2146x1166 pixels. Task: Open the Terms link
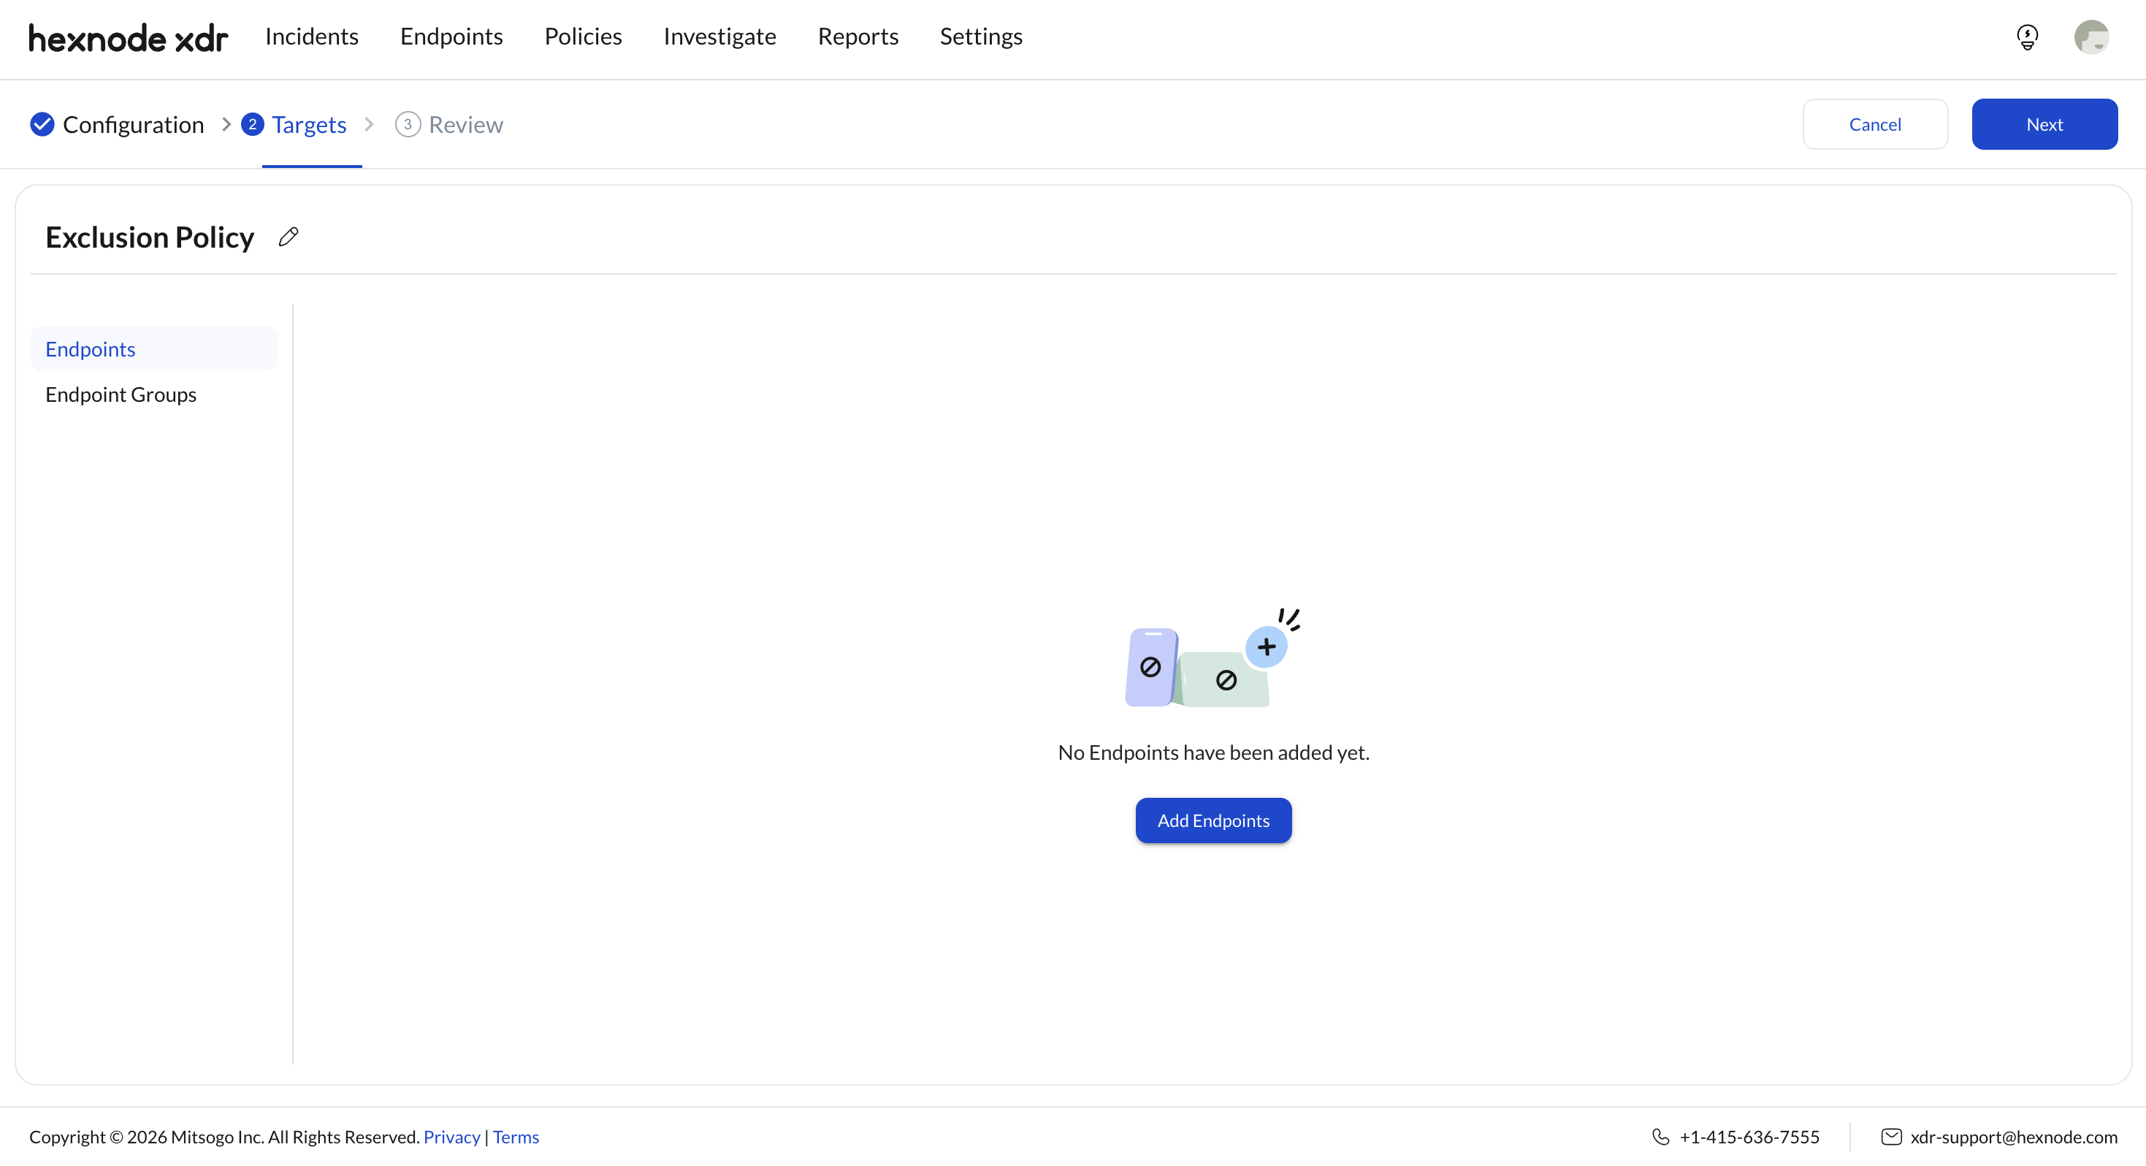[x=516, y=1137]
